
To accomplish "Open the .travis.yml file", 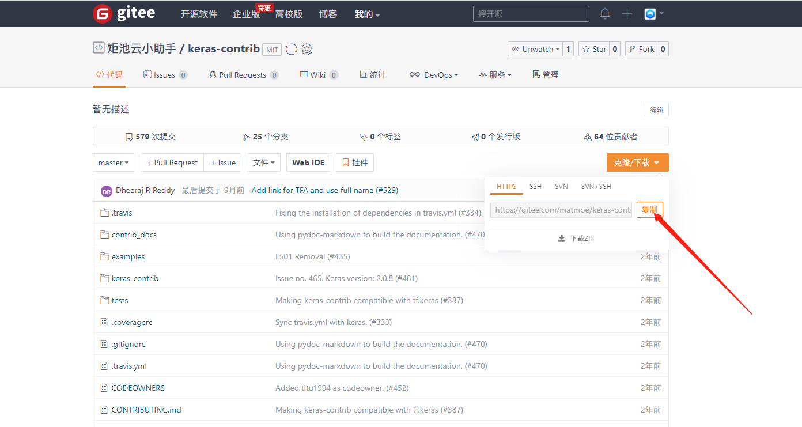I will click(x=129, y=366).
